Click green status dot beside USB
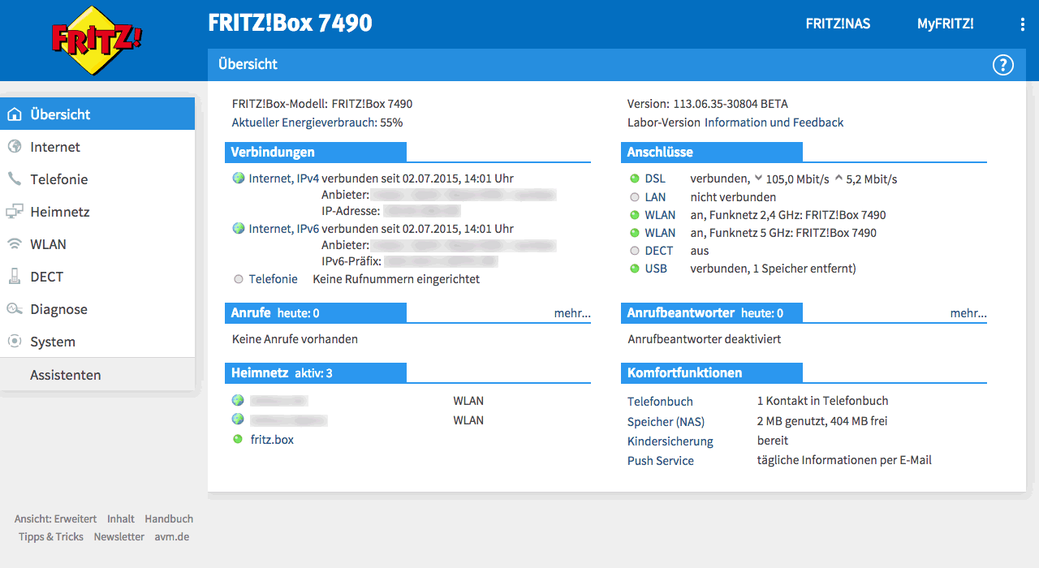The width and height of the screenshot is (1039, 568). point(635,269)
